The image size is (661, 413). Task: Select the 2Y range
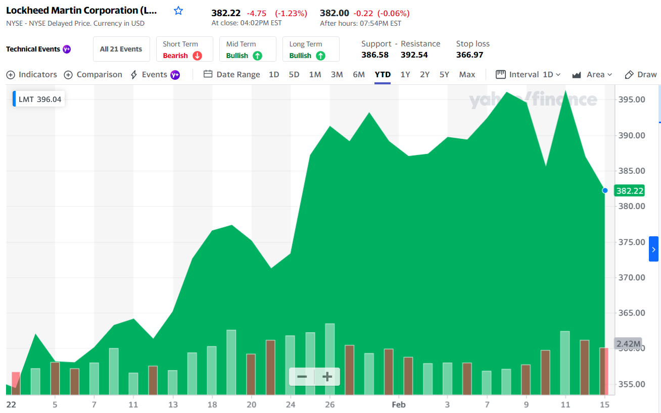click(424, 75)
